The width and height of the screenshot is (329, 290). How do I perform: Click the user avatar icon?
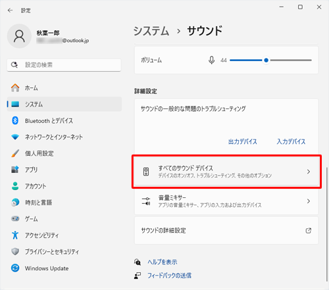tap(19, 36)
